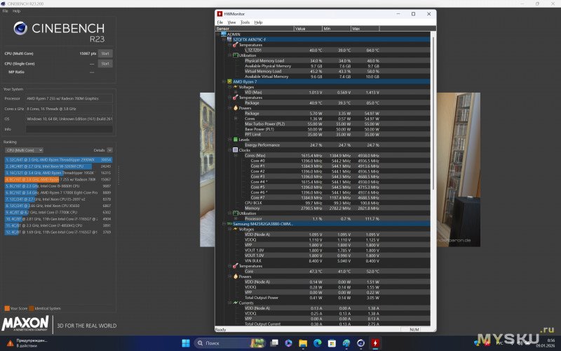Image resolution: width=561 pixels, height=351 pixels.
Task: Click the HWMonitor vertical scrollbar
Action: 433,175
